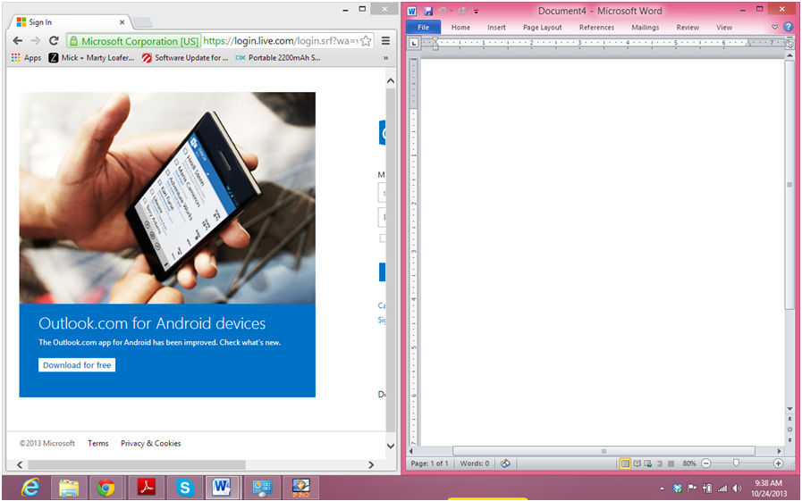Open the Mailings ribbon tab

(645, 27)
